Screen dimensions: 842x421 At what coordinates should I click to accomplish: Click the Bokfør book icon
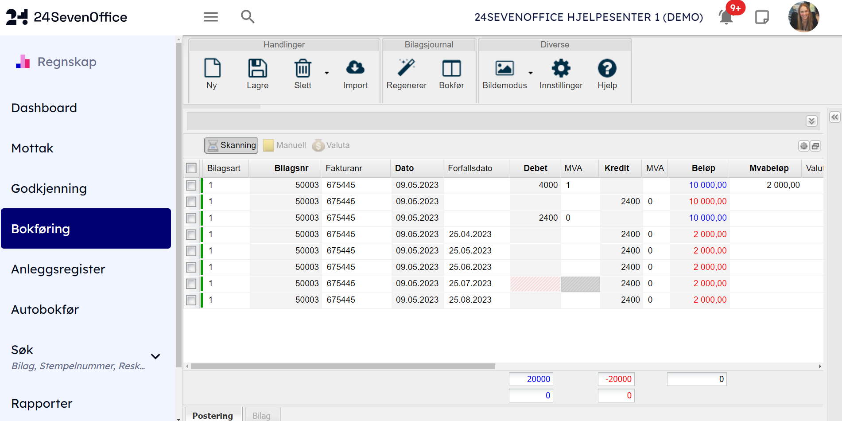(451, 69)
